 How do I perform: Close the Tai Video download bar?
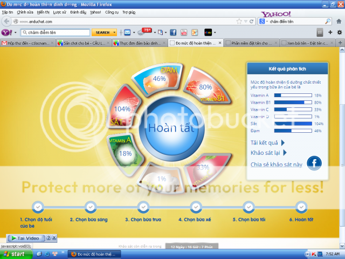coord(54,237)
